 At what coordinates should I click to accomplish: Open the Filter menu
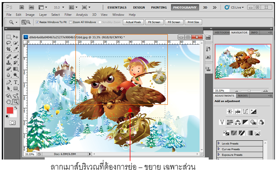(68, 14)
